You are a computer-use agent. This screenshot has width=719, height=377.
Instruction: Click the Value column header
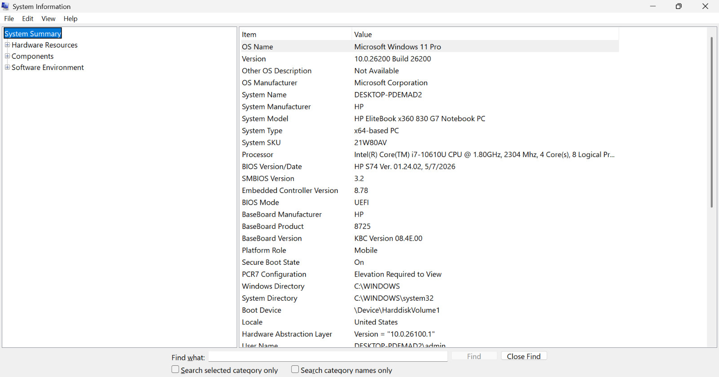pos(485,35)
